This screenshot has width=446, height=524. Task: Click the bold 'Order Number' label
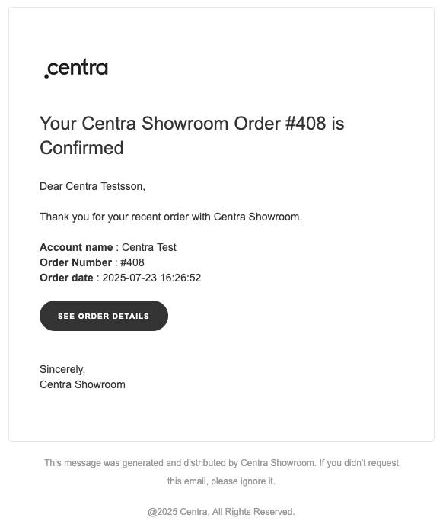pyautogui.click(x=75, y=262)
